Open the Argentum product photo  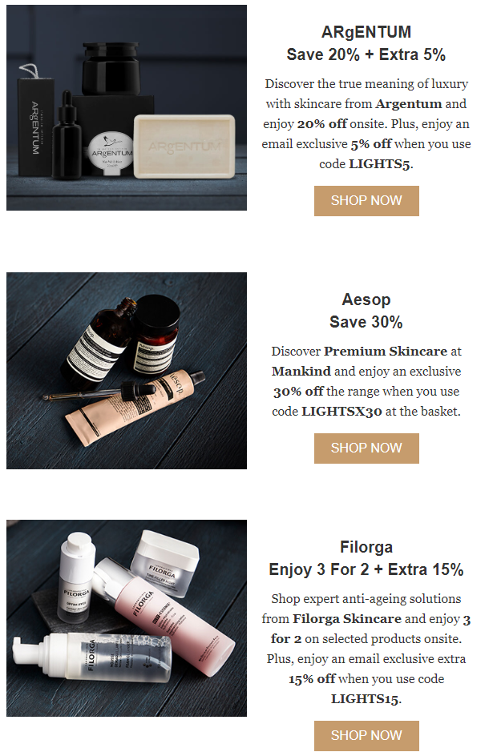[127, 107]
